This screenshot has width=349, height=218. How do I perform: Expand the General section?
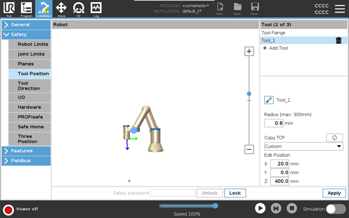coord(26,25)
